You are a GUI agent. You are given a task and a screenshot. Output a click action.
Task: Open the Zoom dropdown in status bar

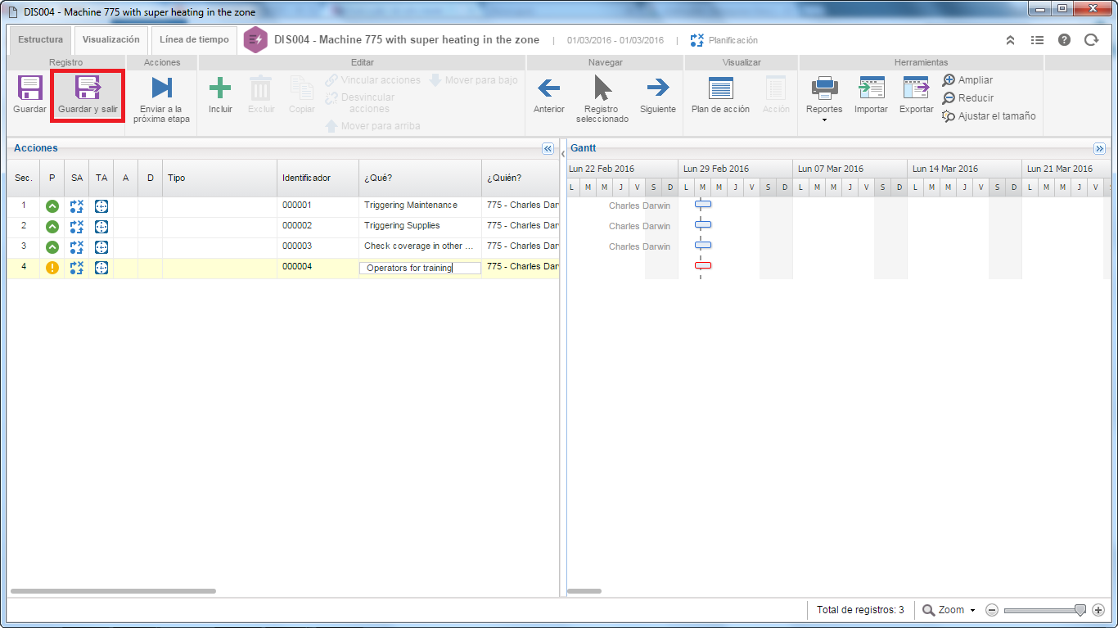tap(949, 610)
